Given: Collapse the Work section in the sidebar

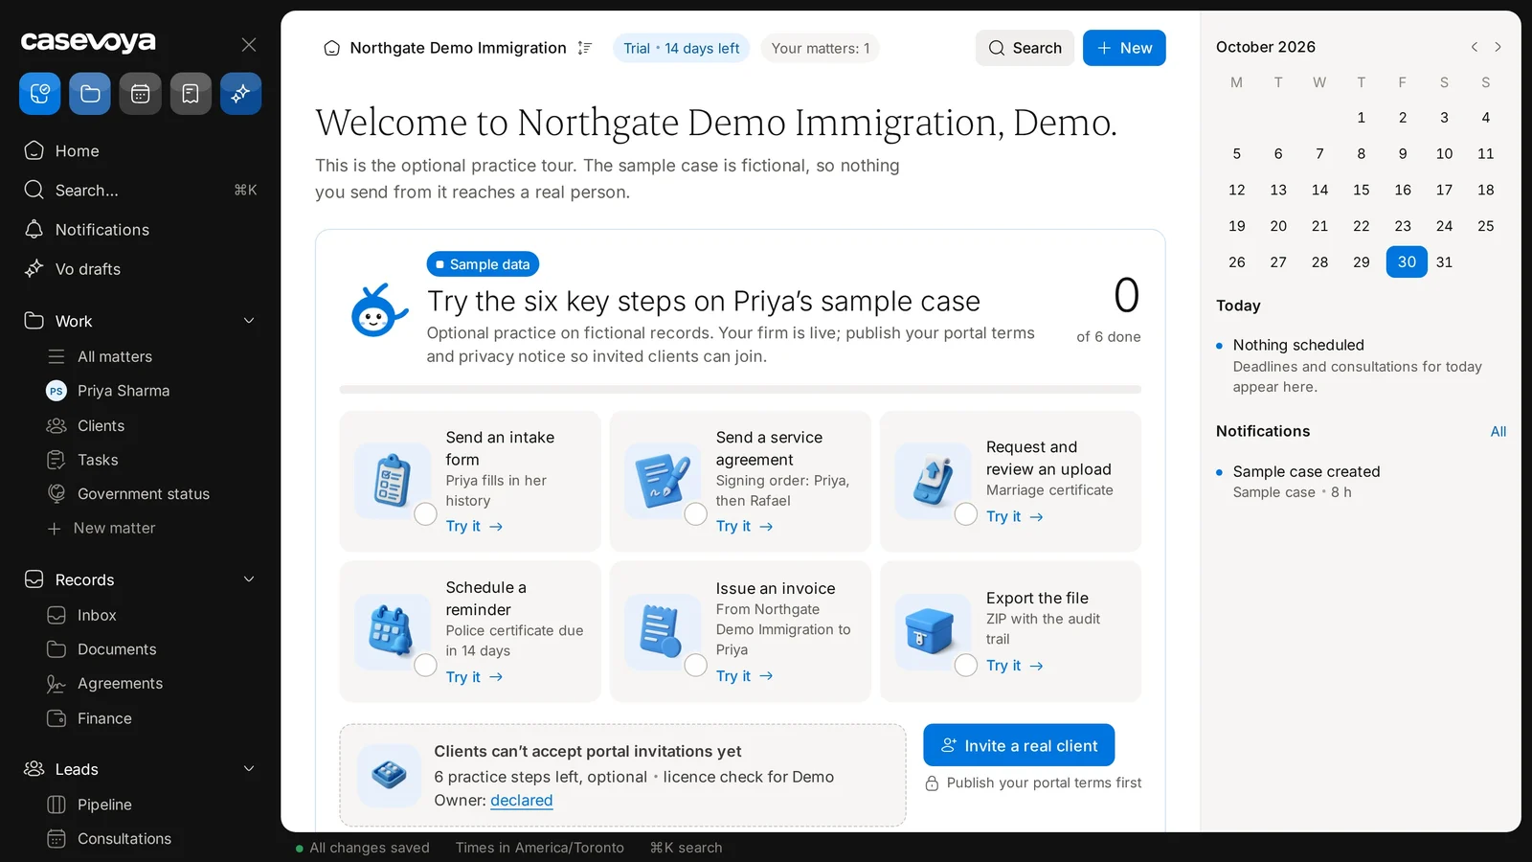Looking at the screenshot, I should [x=249, y=321].
